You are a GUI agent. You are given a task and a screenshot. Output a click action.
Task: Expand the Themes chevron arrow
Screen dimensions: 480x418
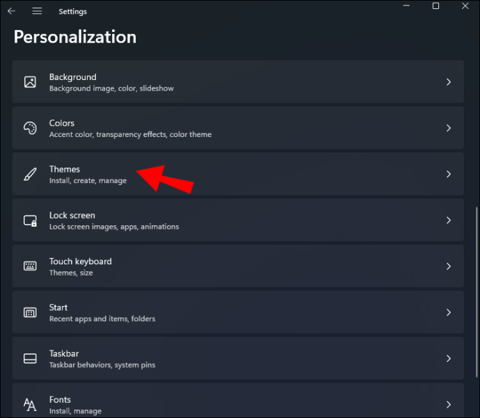[449, 174]
